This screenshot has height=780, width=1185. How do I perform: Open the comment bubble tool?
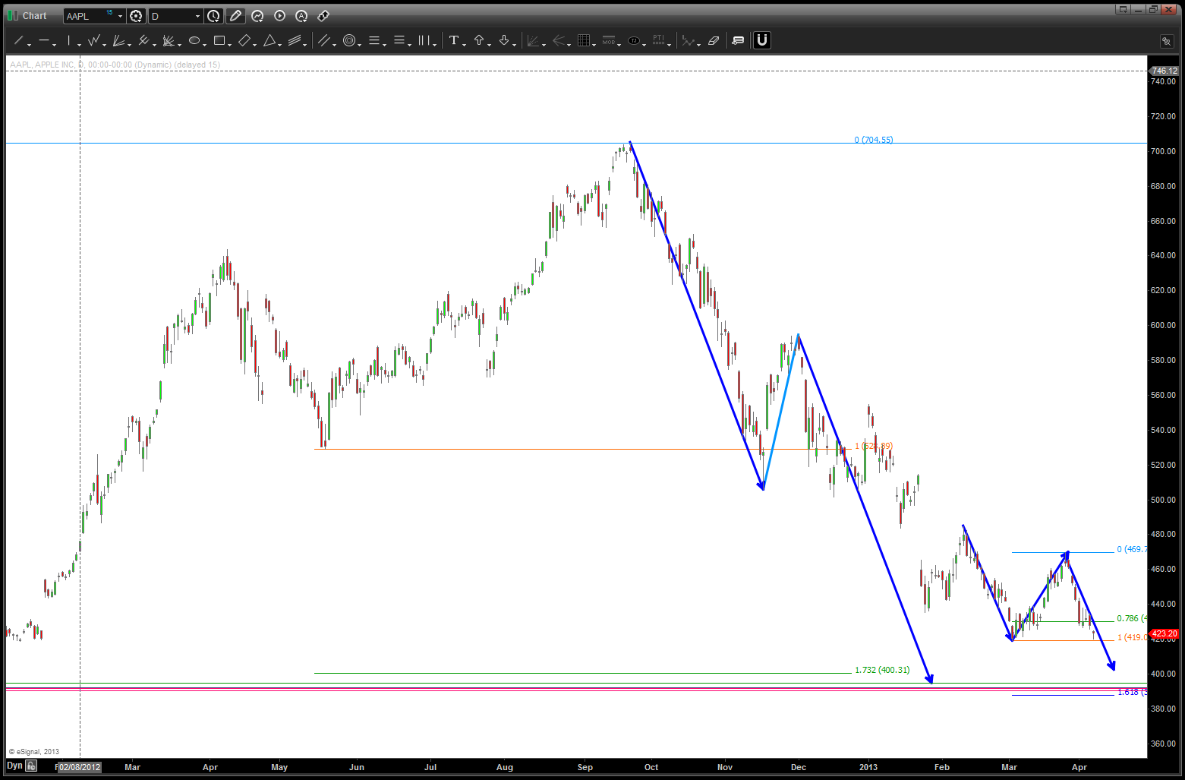tap(738, 40)
